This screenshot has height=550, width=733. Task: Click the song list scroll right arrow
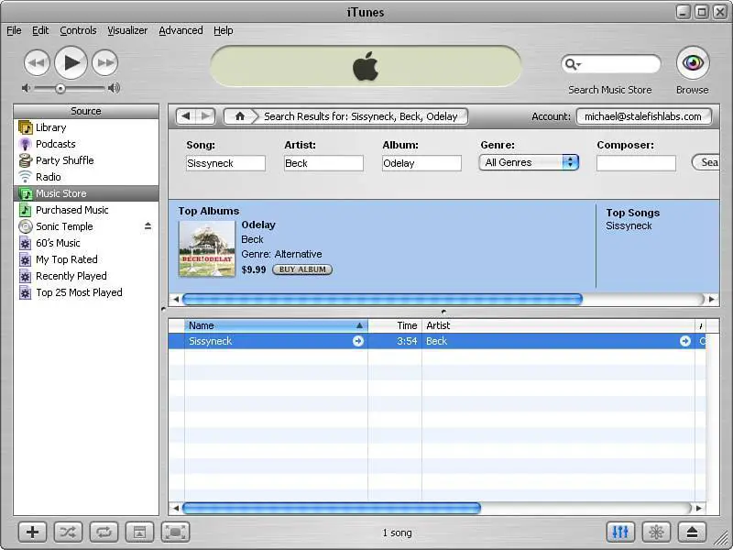click(x=699, y=508)
